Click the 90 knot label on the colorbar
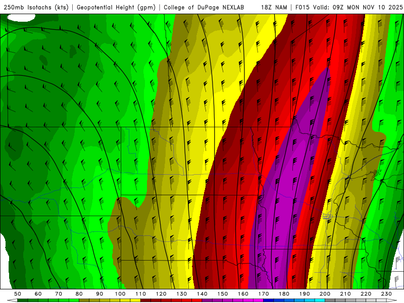 click(x=99, y=294)
